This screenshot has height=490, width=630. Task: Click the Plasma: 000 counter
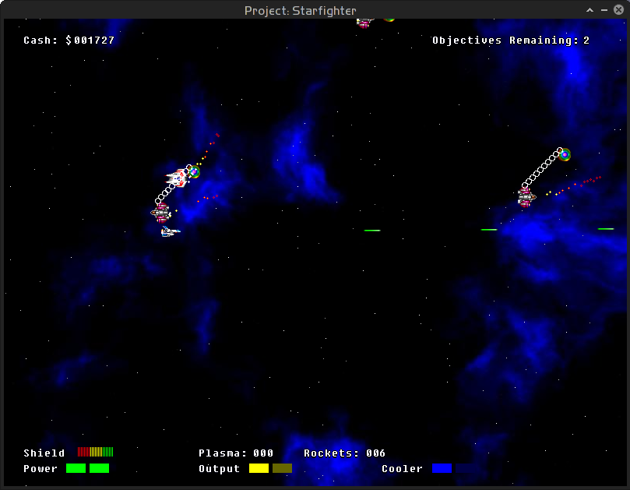236,453
